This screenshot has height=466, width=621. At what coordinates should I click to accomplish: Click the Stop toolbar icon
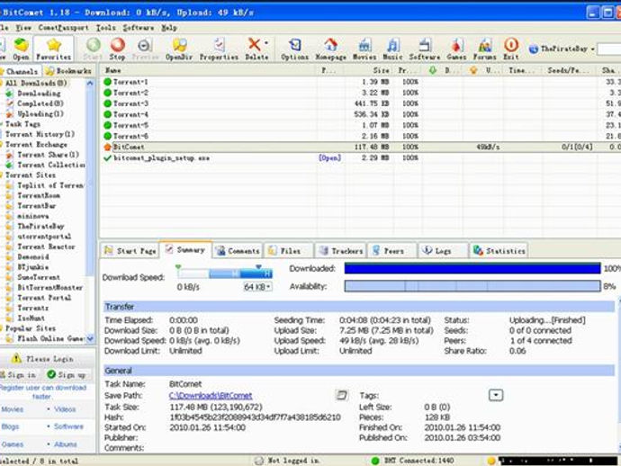tap(117, 49)
